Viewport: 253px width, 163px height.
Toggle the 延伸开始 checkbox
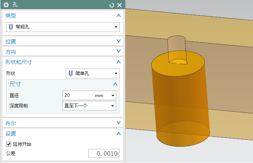[9, 144]
